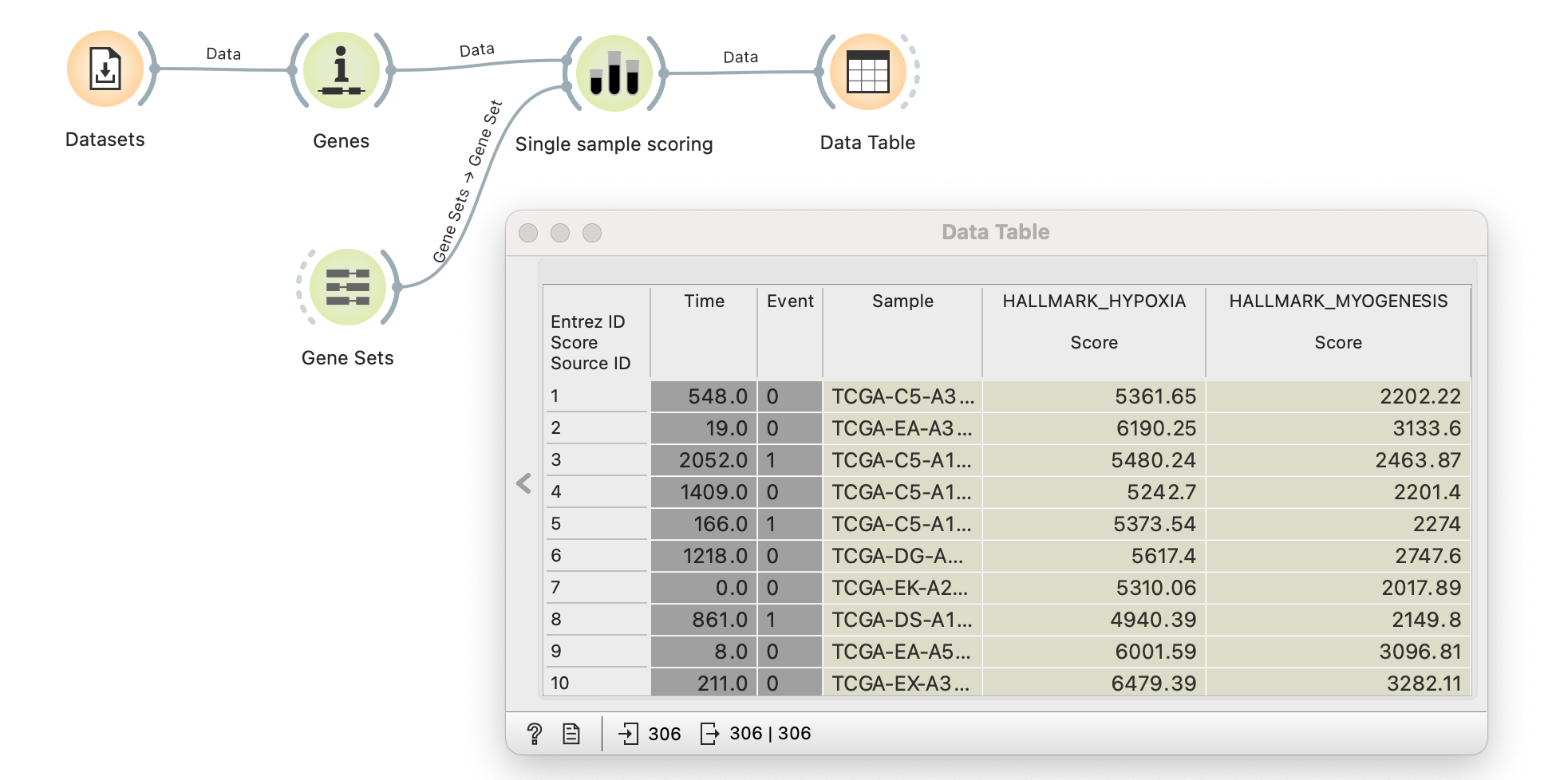Viewport: 1548px width, 780px height.
Task: Select row 3 in the table
Action: click(x=595, y=460)
